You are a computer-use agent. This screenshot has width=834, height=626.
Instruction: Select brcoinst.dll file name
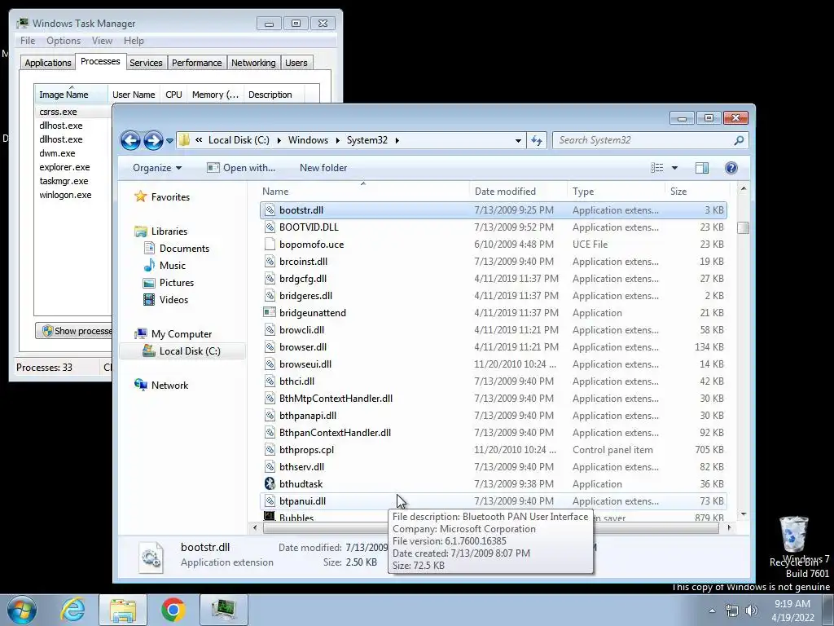point(303,262)
